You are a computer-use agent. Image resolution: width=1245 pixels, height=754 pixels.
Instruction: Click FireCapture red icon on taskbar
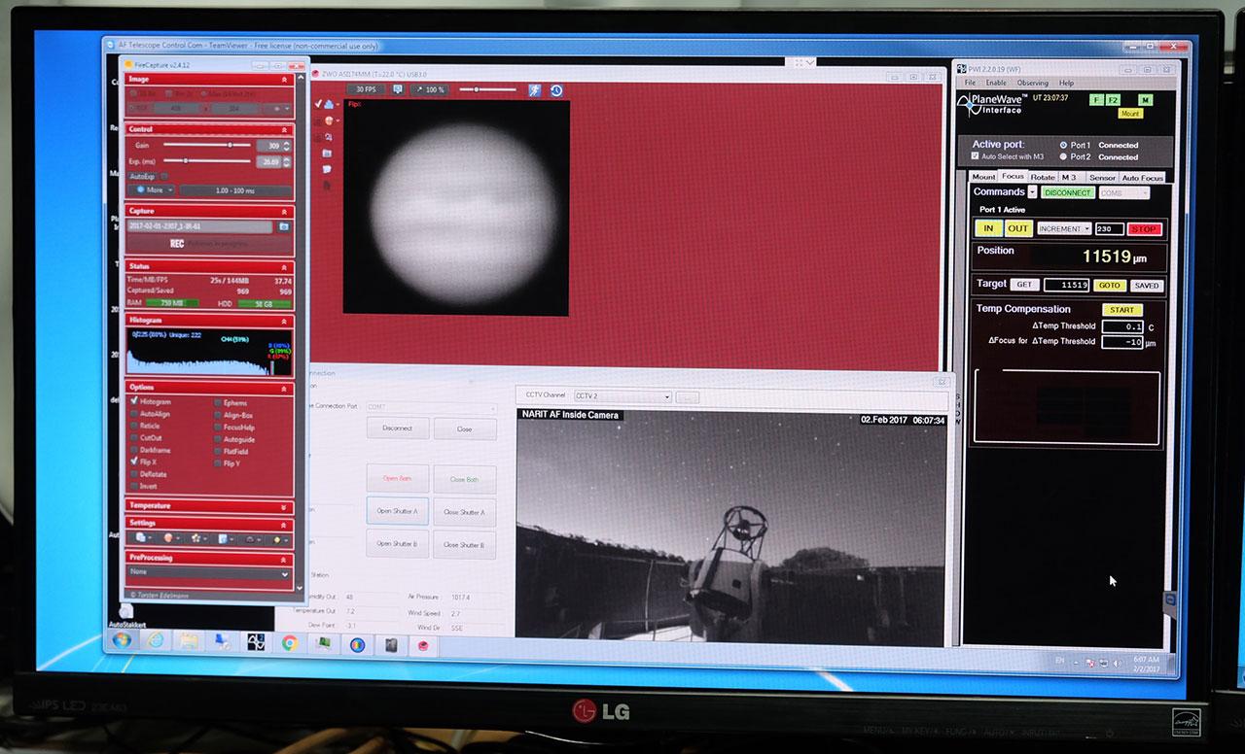click(422, 644)
